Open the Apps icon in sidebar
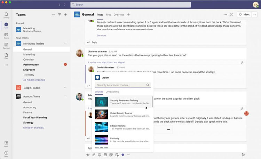This screenshot has height=159, width=261. tap(6, 143)
